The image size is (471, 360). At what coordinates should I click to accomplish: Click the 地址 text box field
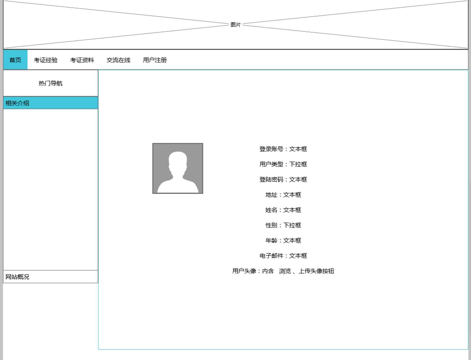[283, 195]
